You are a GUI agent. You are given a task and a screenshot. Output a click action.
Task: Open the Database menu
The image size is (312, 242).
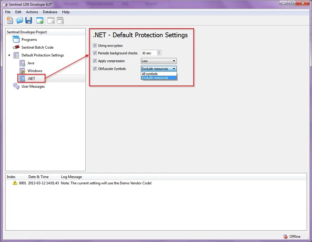[x=50, y=12]
